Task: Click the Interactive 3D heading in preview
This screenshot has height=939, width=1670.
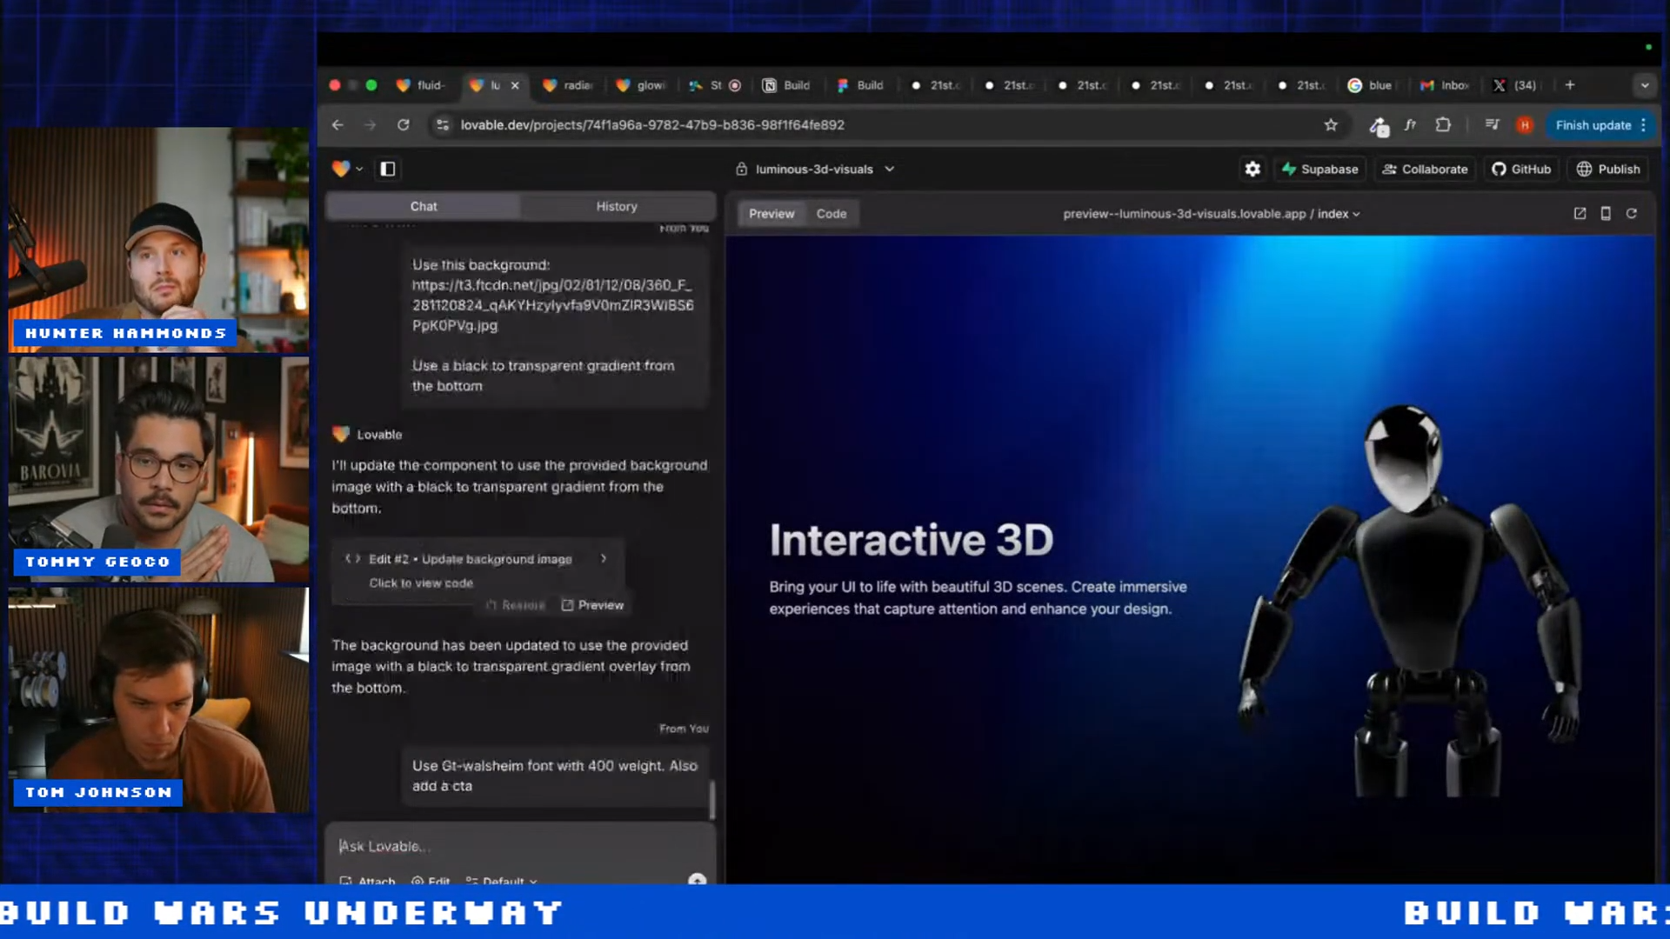Action: 911,540
